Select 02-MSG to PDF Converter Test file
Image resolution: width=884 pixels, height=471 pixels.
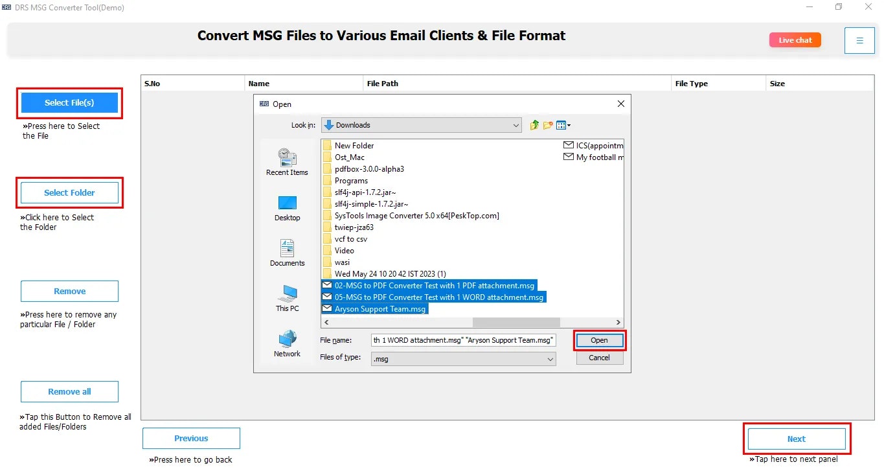click(x=429, y=286)
